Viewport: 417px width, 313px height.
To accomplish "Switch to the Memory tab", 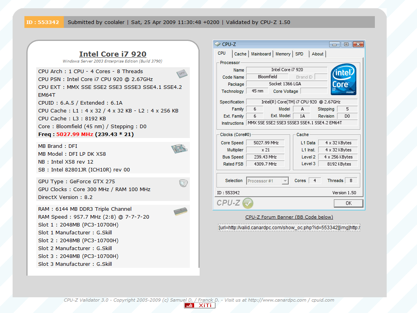I will 283,54.
